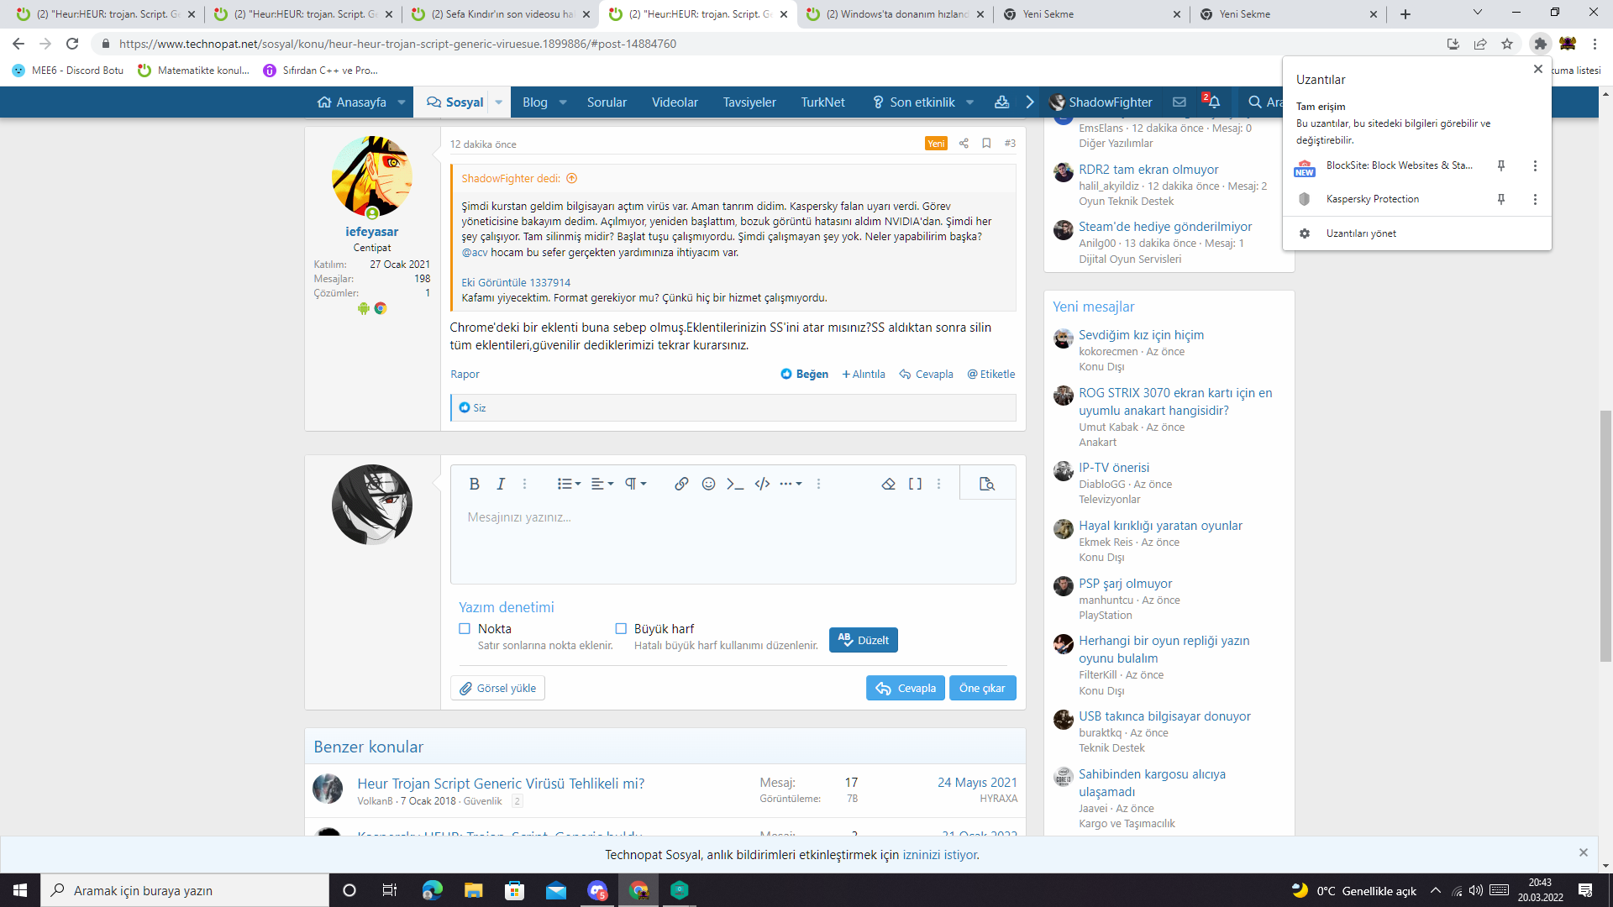Screen dimensions: 1613x907
Task: Click the Bold formatting icon in editor
Action: coord(474,484)
